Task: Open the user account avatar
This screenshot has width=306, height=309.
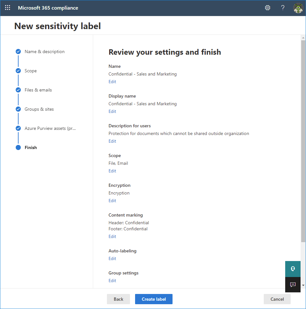Action: 298,8
